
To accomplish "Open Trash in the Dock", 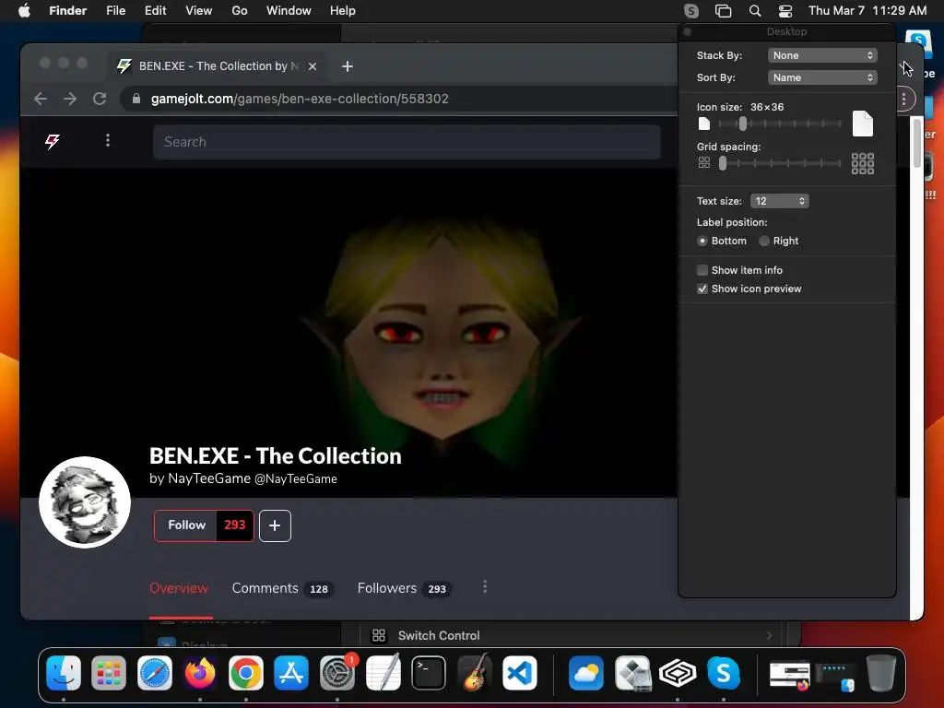I will tap(880, 672).
